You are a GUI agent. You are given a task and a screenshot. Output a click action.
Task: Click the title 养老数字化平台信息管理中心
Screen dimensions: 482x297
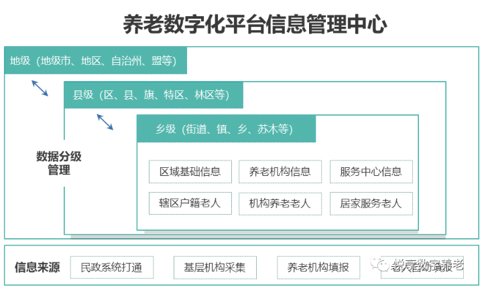coord(255,25)
